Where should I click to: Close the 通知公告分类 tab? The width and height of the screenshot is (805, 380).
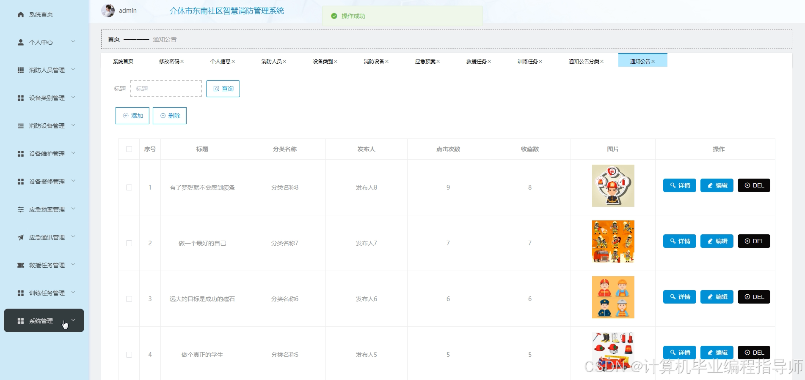[602, 62]
